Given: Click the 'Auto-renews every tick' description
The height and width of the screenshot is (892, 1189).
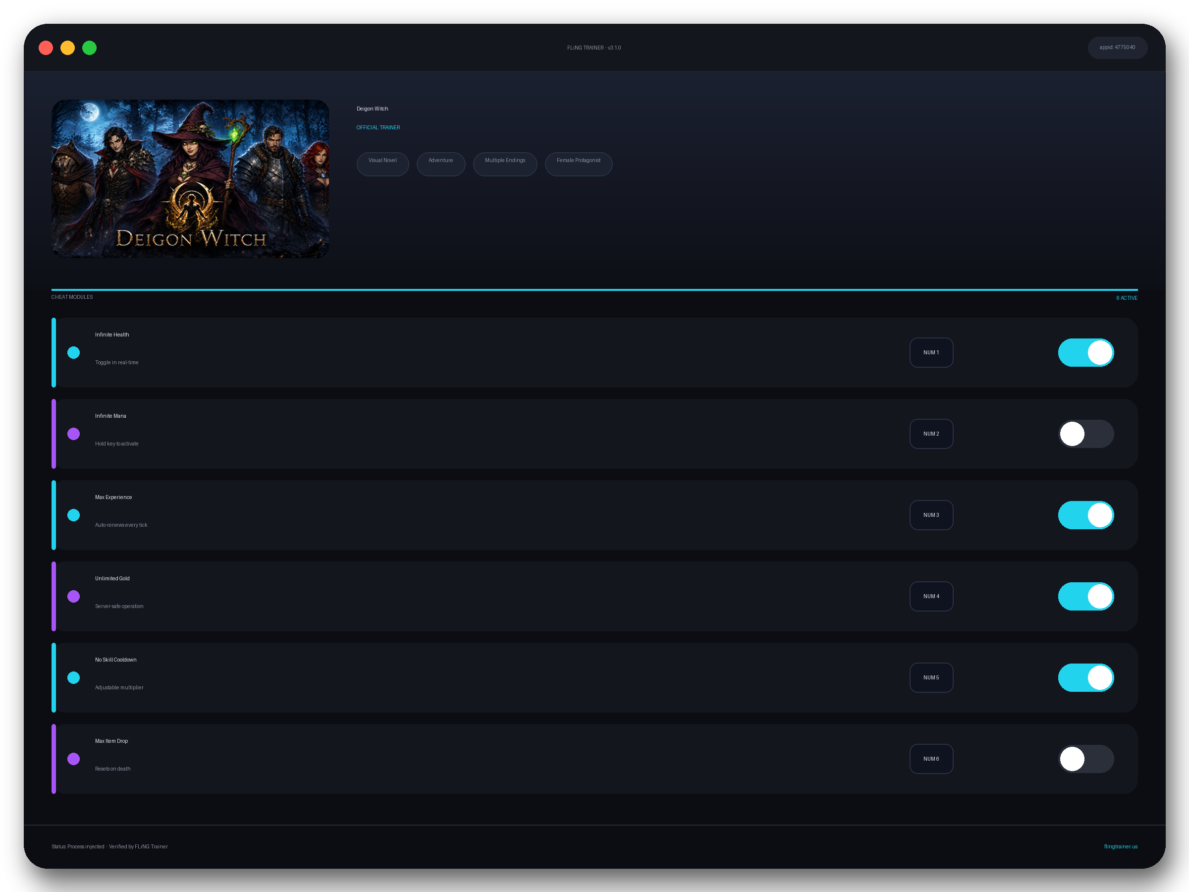Looking at the screenshot, I should tap(121, 525).
